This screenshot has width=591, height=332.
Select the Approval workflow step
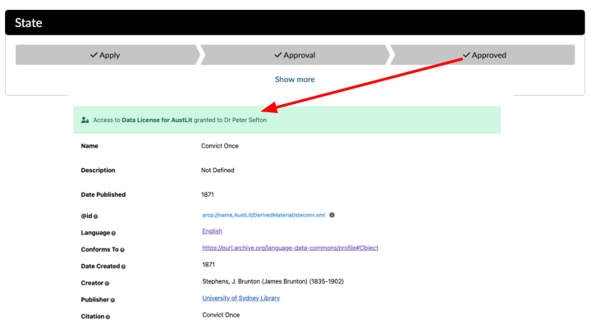coord(295,55)
